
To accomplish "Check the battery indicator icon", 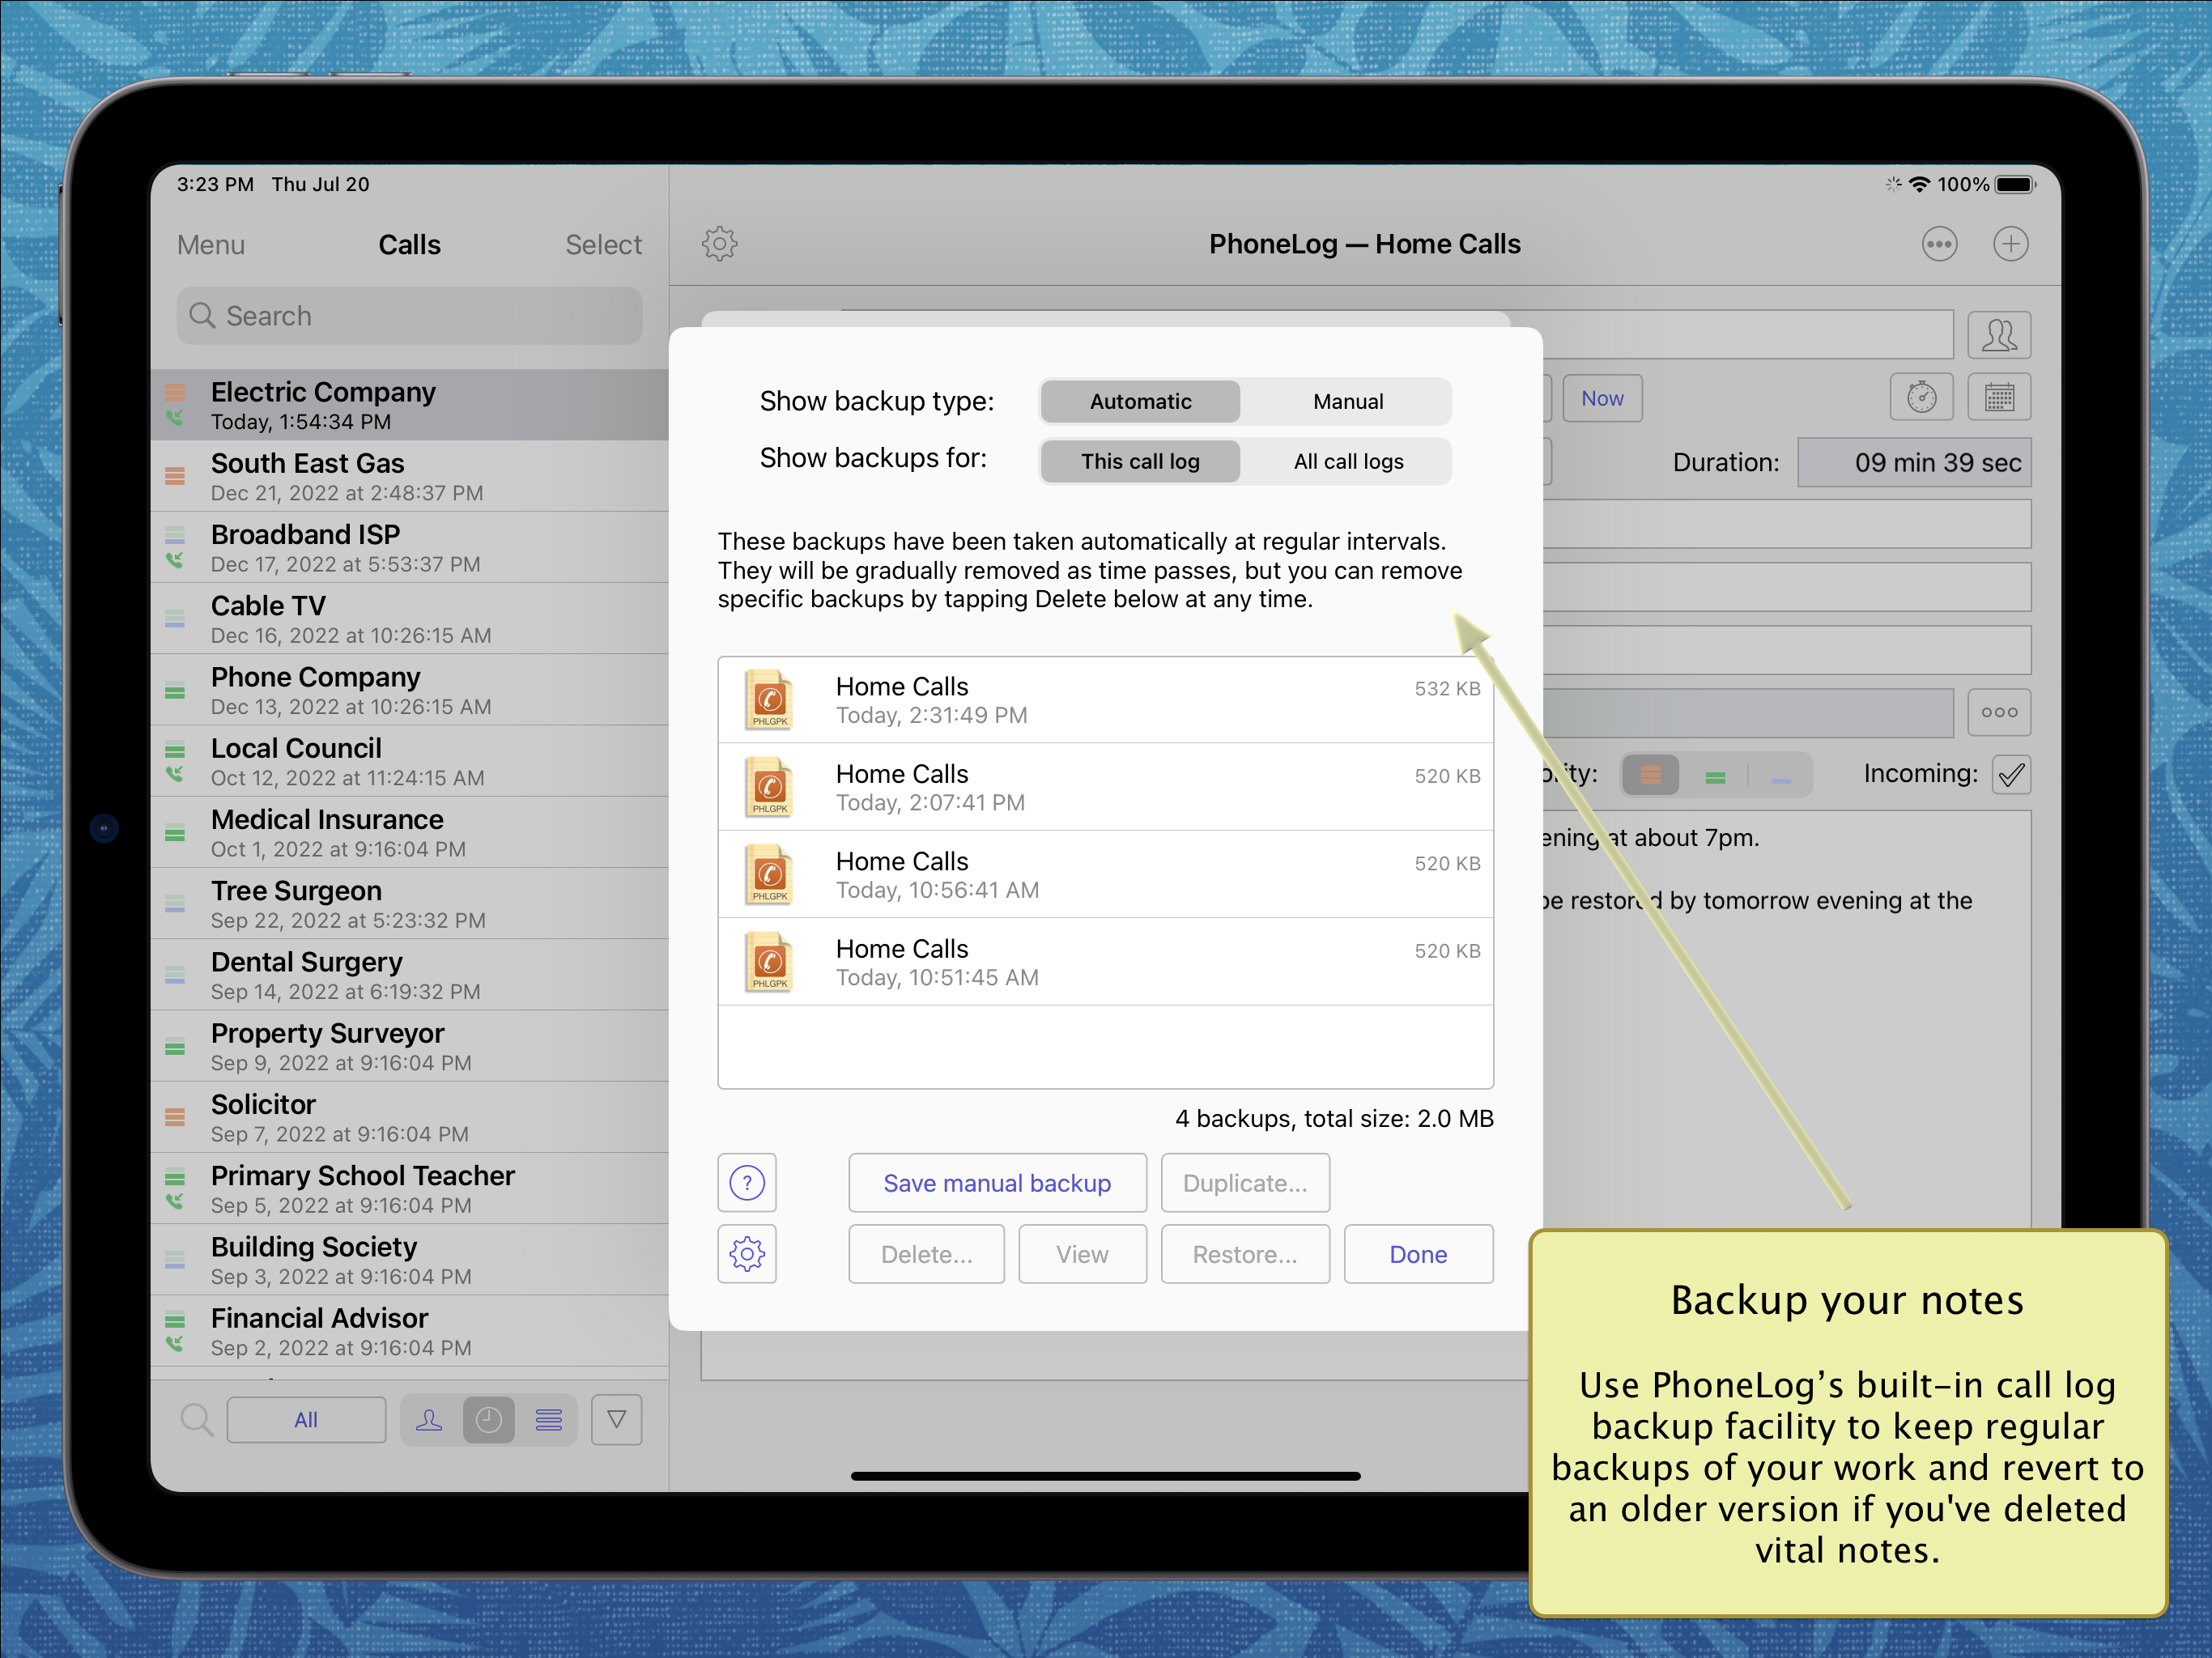I will [x=2015, y=185].
